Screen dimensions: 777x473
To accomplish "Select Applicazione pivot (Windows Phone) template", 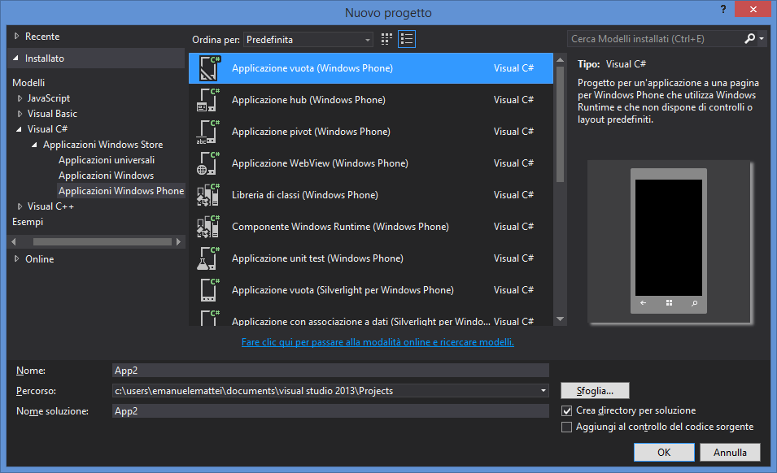I will pos(371,132).
